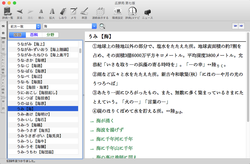Click the pane splitter handle

point(84,95)
